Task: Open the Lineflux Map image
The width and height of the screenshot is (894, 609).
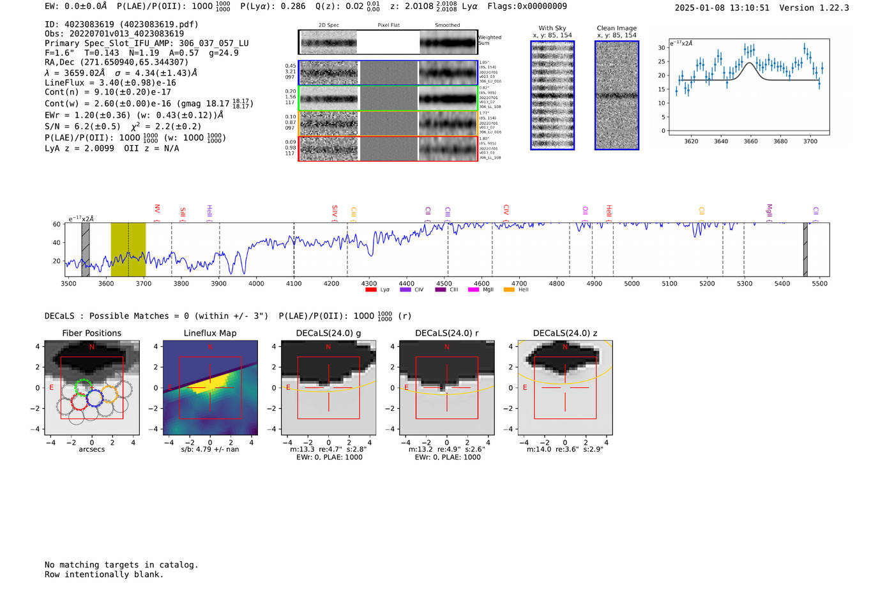Action: 210,388
